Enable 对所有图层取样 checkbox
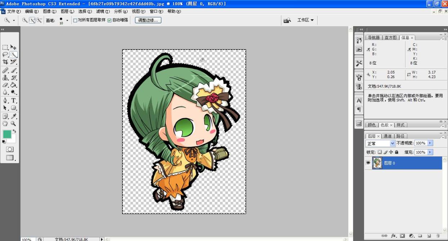448x241 pixels. click(x=75, y=20)
